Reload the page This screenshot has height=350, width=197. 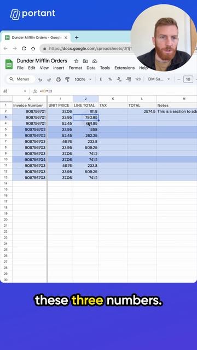point(24,49)
